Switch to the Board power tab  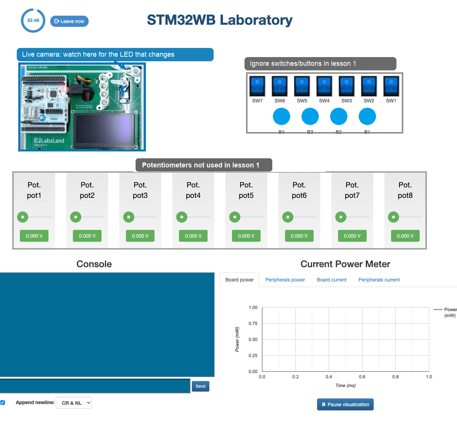pos(240,280)
